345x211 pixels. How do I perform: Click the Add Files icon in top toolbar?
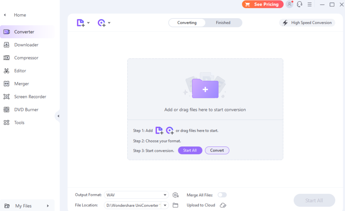tap(81, 23)
